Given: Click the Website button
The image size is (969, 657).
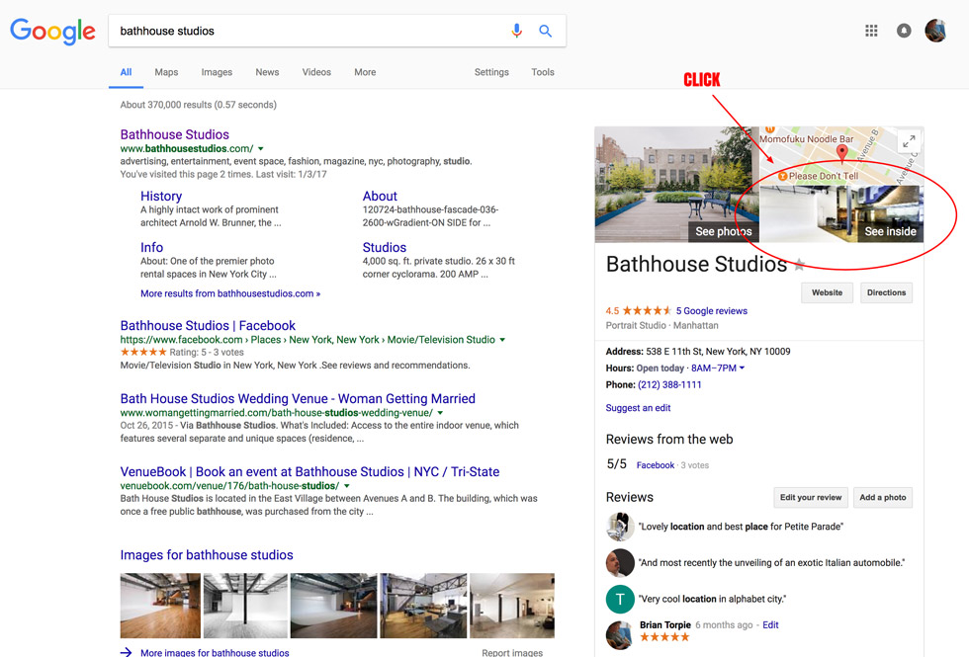Looking at the screenshot, I should pyautogui.click(x=827, y=292).
